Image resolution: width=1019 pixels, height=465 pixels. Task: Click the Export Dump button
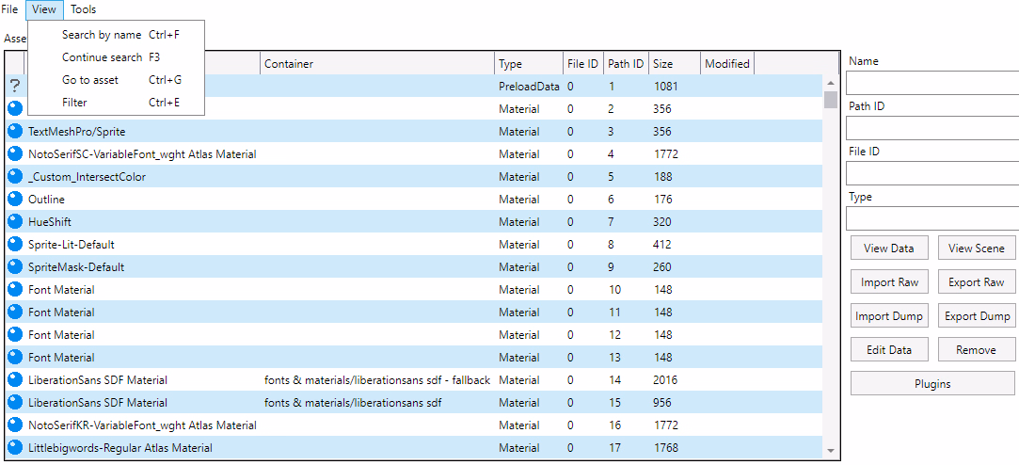977,316
